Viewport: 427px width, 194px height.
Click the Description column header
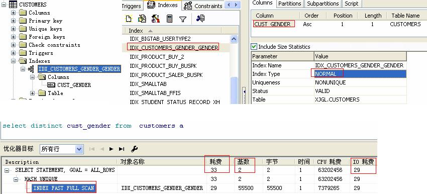[x=60, y=162]
